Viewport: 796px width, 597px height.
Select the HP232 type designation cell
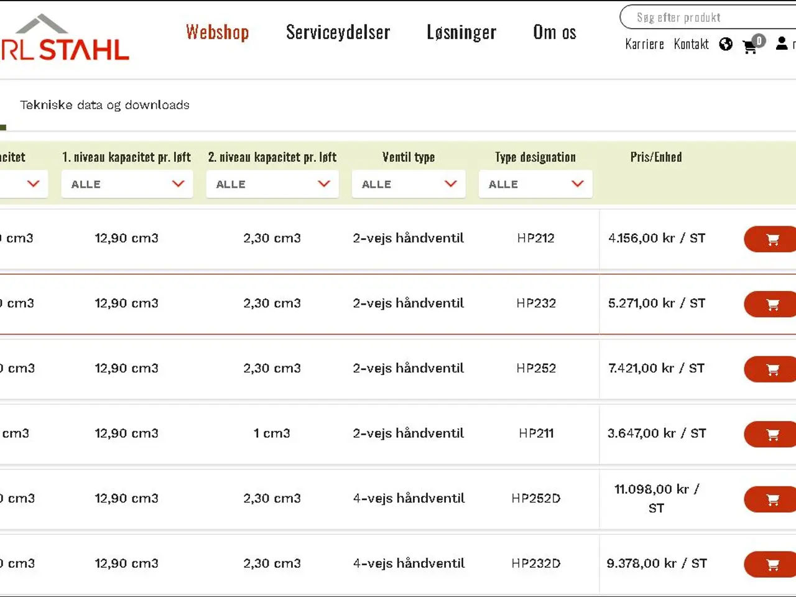(x=536, y=303)
